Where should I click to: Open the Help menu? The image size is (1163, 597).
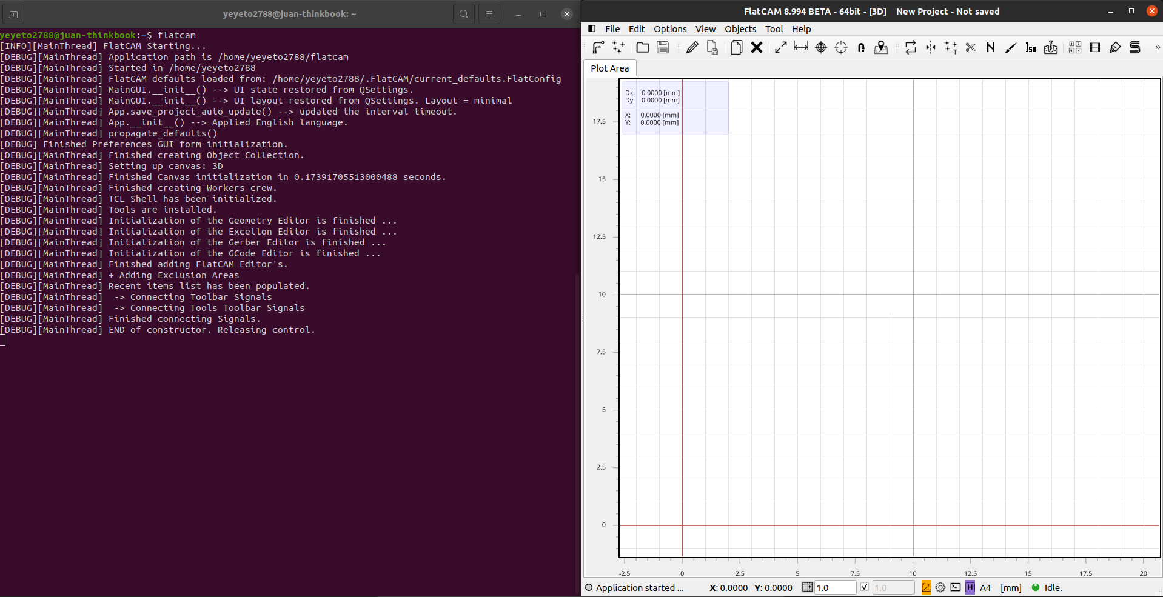click(x=801, y=28)
